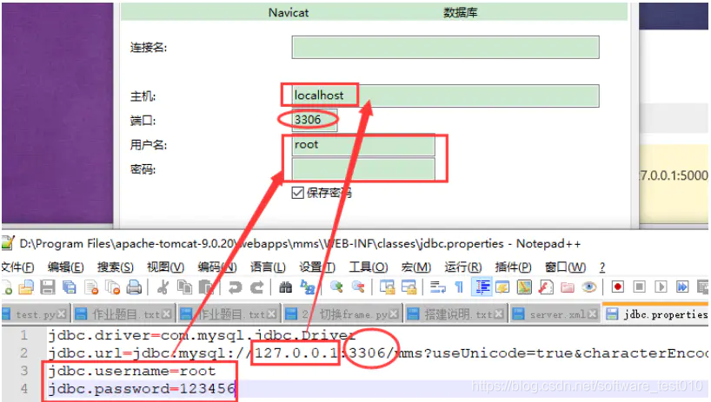
Task: Click the Run Macro Multiple Times icon
Action: (682, 287)
